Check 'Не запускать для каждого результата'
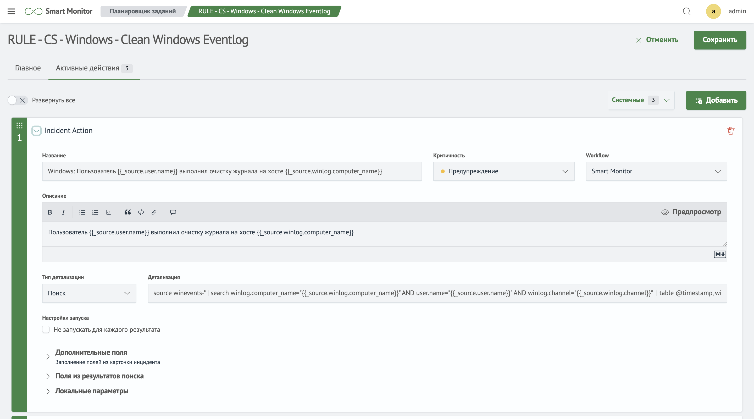754x419 pixels. pos(46,329)
